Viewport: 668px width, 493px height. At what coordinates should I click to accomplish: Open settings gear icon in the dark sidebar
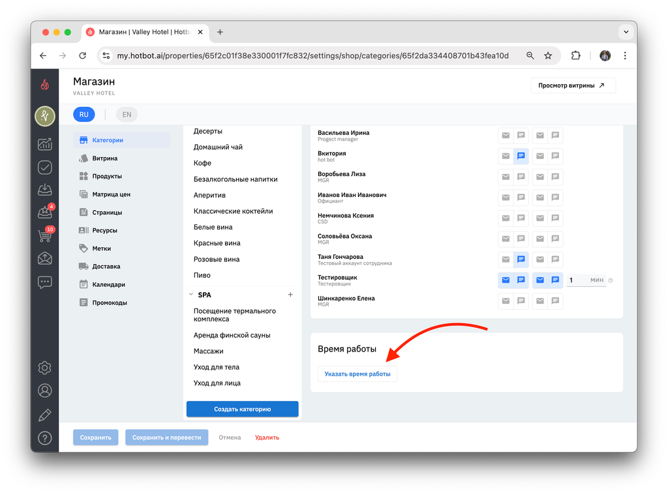45,367
